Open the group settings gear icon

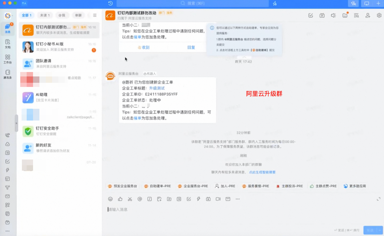[379, 15]
